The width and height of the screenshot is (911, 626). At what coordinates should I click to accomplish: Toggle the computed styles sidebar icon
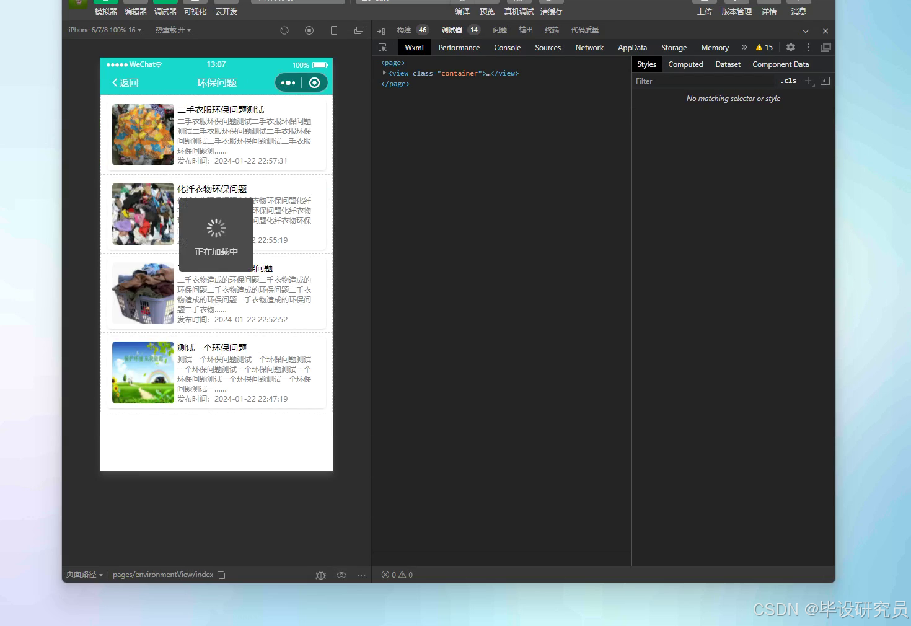coord(825,81)
